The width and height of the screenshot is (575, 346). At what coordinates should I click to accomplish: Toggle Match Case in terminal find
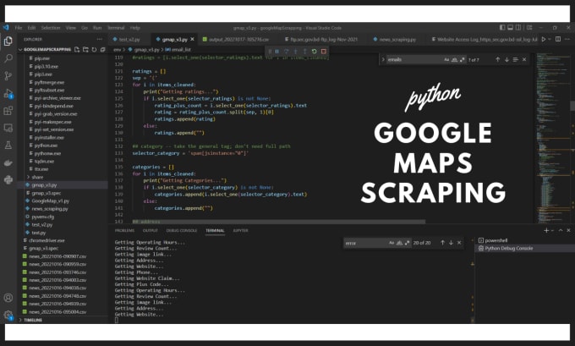click(392, 243)
